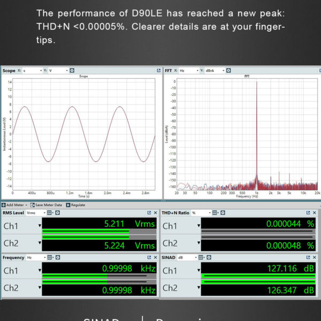Image resolution: width=321 pixels, height=321 pixels.
Task: Expand Ch2 arrow in THD+N Ratio meter
Action: 198,243
